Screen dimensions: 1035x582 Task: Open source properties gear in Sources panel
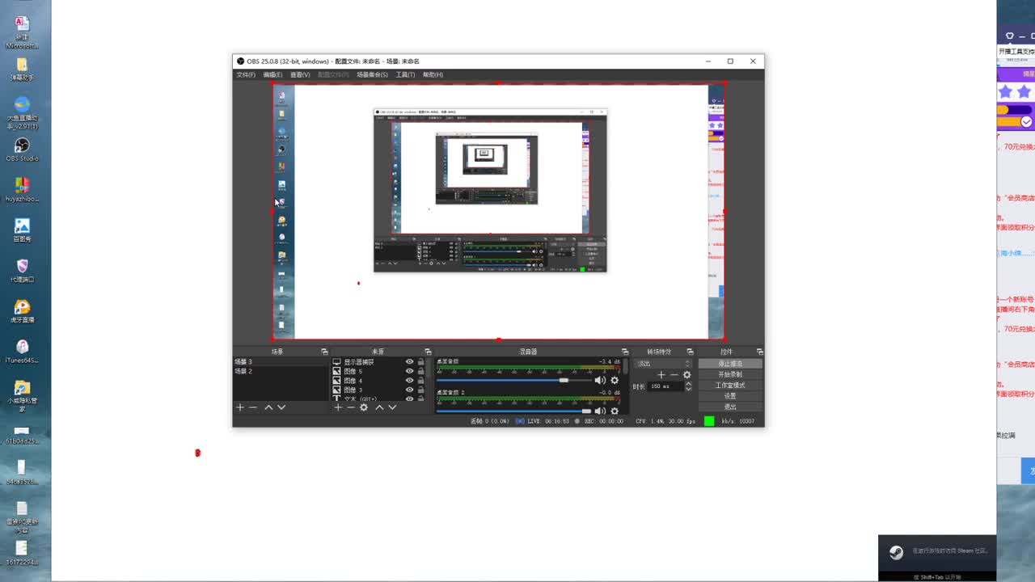pyautogui.click(x=364, y=407)
